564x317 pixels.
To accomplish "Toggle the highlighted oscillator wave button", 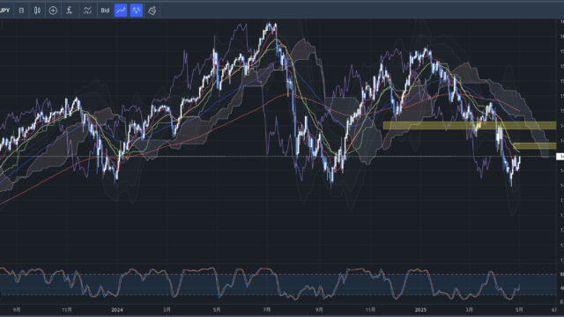I will [137, 11].
